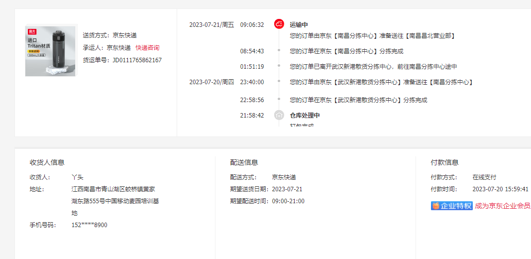Click the 仓库处理中 status heading

[x=305, y=115]
